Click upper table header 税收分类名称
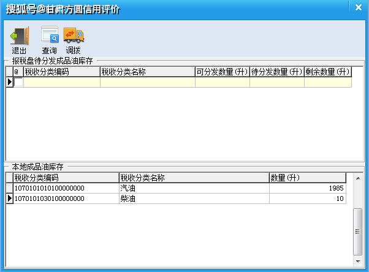This screenshot has width=369, height=272. (148, 72)
